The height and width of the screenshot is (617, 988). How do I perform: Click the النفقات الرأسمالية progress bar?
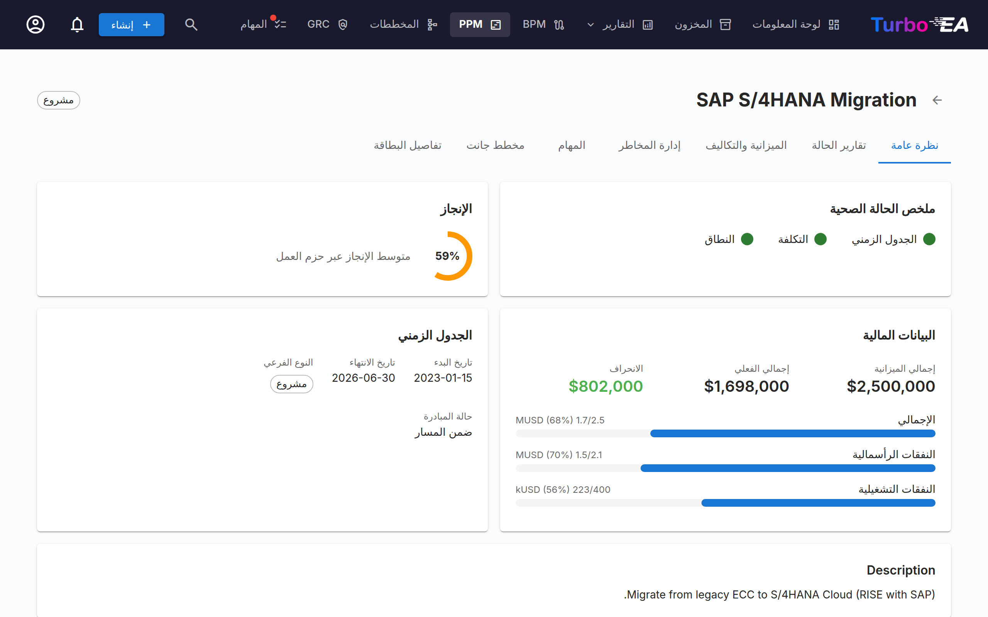pos(725,468)
